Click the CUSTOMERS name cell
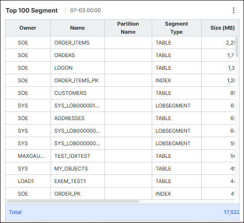The width and height of the screenshot is (244, 223). [77, 93]
